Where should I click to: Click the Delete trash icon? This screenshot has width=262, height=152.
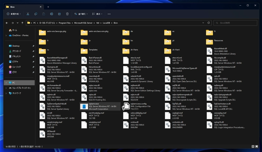click(x=67, y=14)
